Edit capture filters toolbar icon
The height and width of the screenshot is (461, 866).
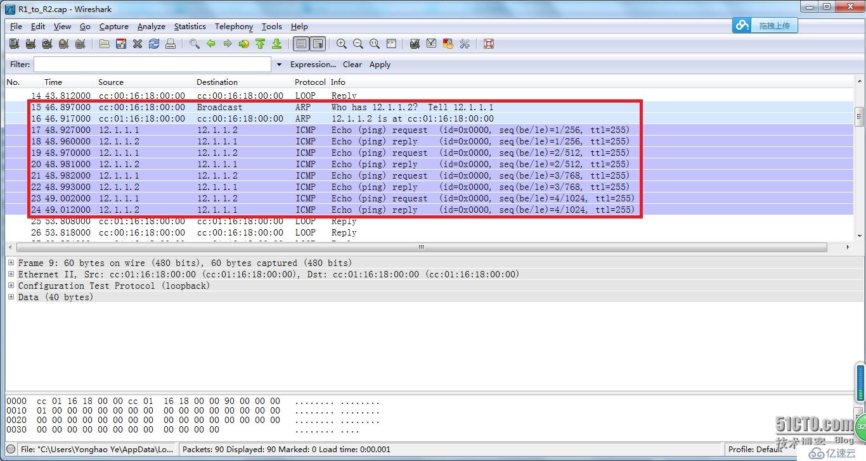point(415,44)
